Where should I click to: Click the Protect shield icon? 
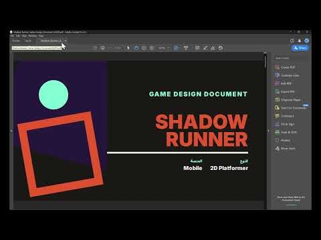(277, 140)
